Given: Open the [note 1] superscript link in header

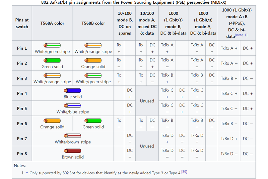Looking at the screenshot, I should [241, 35].
